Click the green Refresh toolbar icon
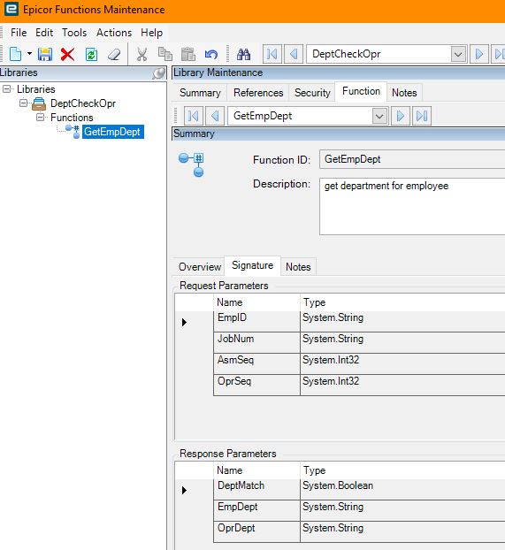The height and width of the screenshot is (550, 505). click(x=91, y=54)
